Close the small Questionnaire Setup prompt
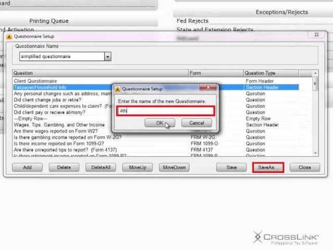This screenshot has height=250, width=333. point(208,87)
